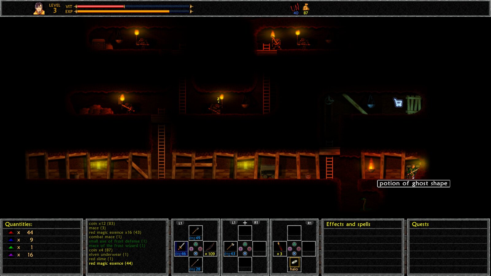Click log line mace of the frost wizard
Screen dimensions: 491x276
(117, 246)
